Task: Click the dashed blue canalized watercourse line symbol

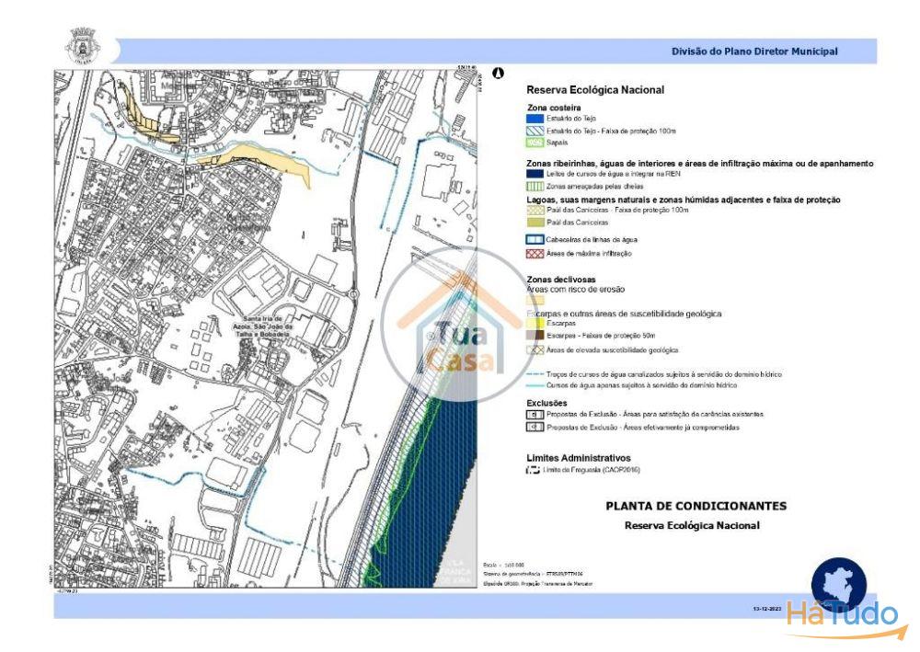Action: pos(535,374)
